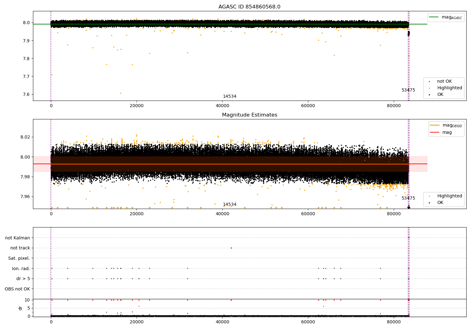Click the 7.8 tick on top plot y-axis
This screenshot has width=471, height=329.
(26, 59)
